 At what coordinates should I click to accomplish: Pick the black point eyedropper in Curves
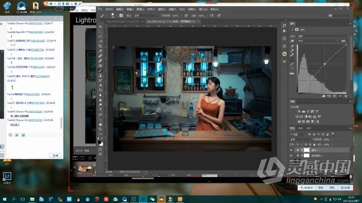click(292, 46)
